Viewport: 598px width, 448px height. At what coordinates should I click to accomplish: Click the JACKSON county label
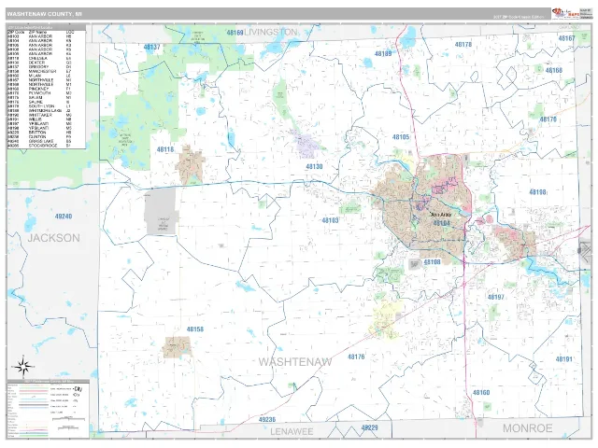54,238
